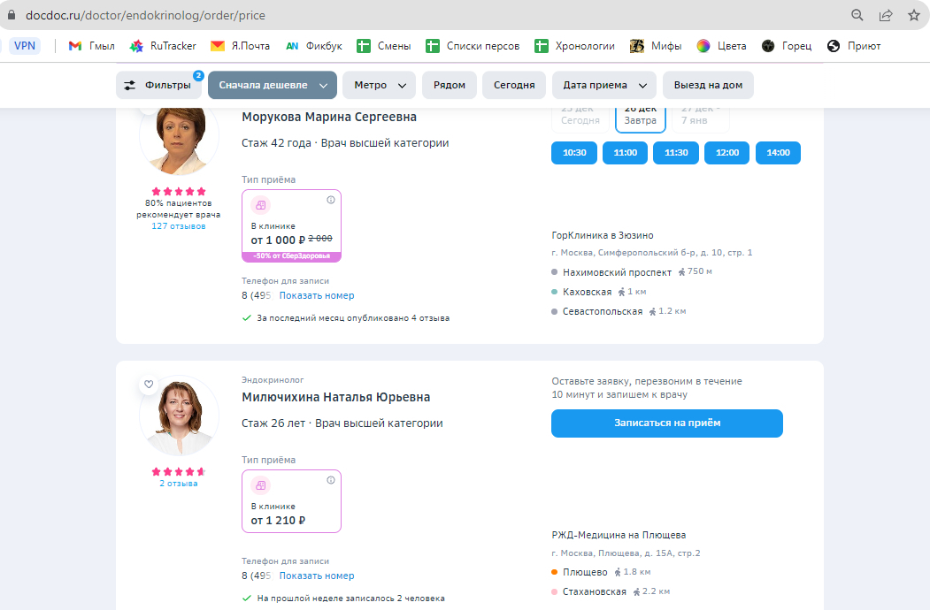Image resolution: width=930 pixels, height=610 pixels.
Task: Open the browser zoom magnifier icon
Action: [x=857, y=15]
